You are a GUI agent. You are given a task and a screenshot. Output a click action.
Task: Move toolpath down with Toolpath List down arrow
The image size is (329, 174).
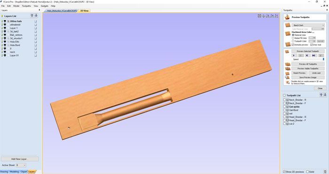pos(325,95)
